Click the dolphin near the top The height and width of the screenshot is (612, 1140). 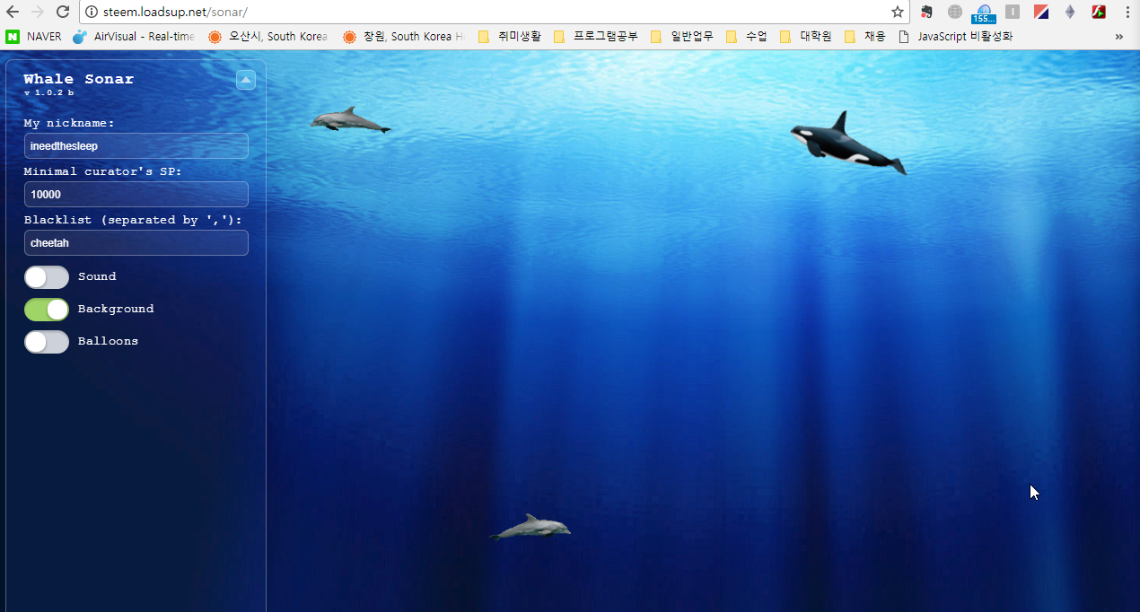351,120
